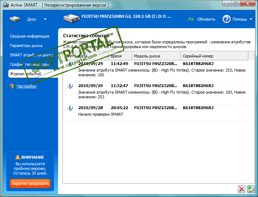Open the log folder export icon
258x197 pixels.
click(251, 189)
